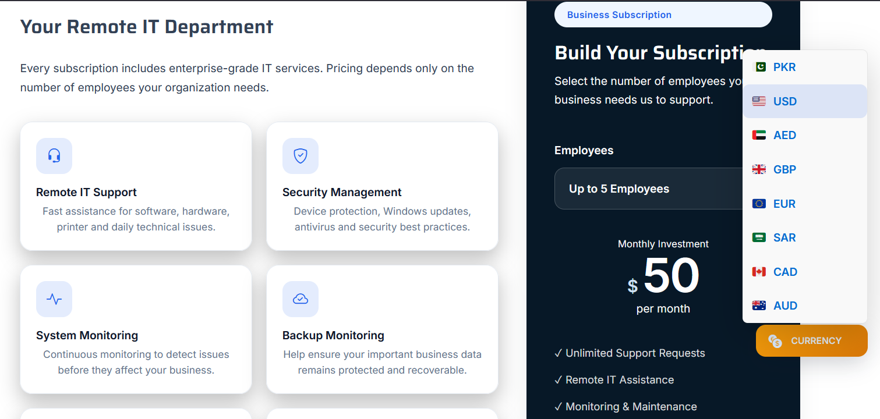Click the coins icon on the Currency button

pyautogui.click(x=775, y=341)
